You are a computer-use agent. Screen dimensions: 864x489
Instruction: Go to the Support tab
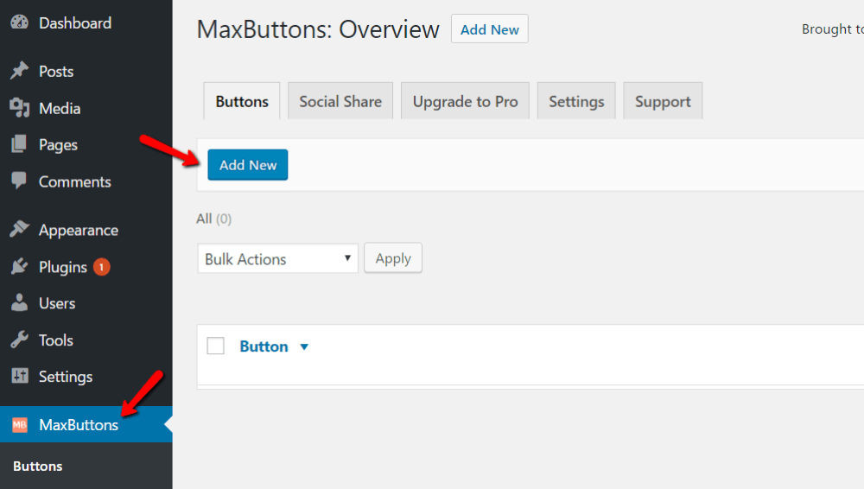point(663,102)
